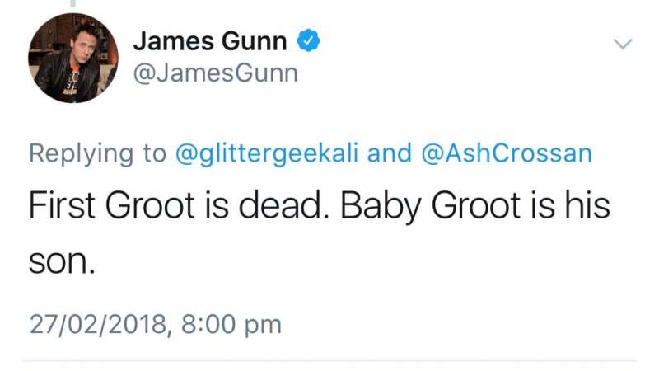Click the word "and" between mentions

pos(389,153)
